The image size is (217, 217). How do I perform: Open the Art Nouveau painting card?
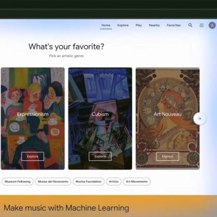point(168,119)
